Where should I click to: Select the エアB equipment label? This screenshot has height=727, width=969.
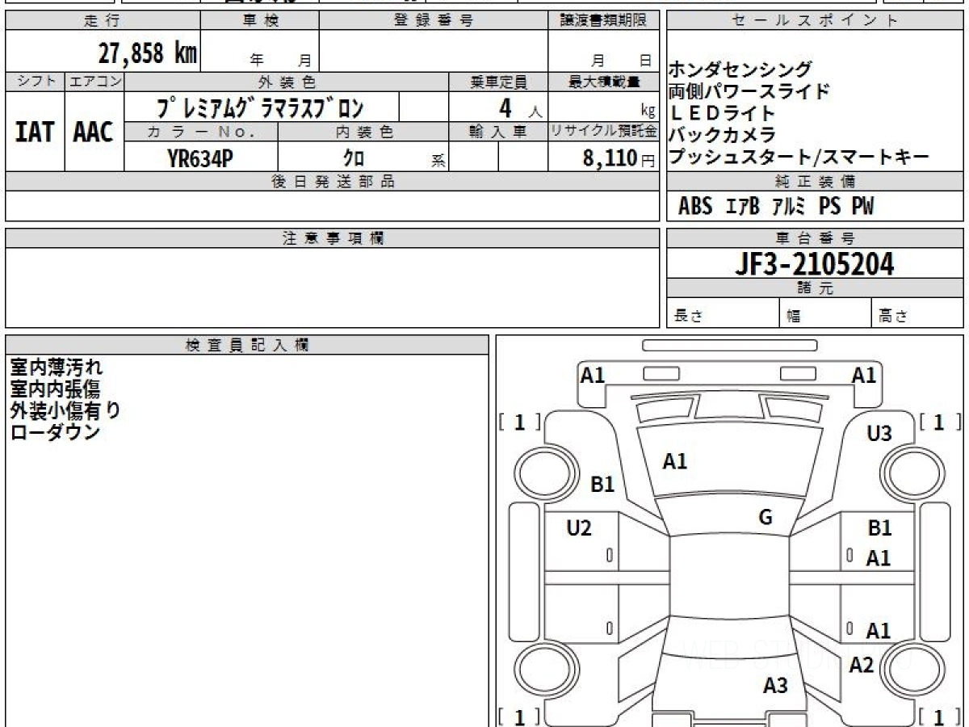tap(743, 207)
